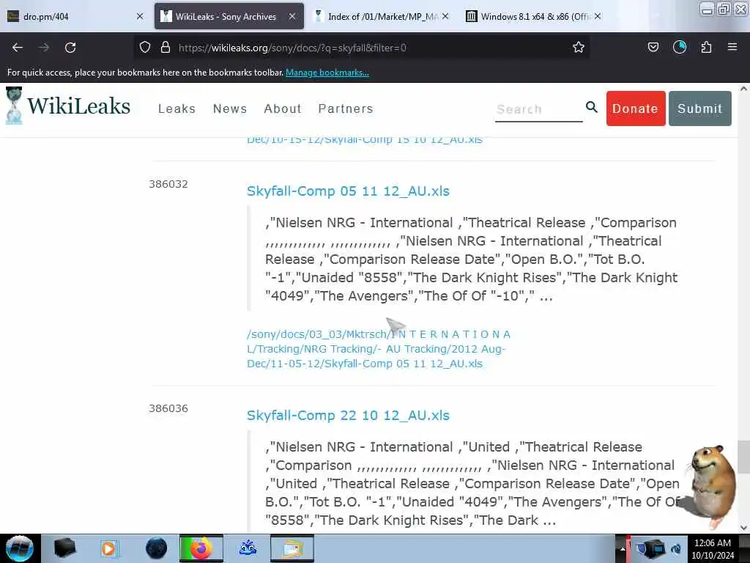750x563 pixels.
Task: Open Skyfall-Comp 22 10 12_AU.xls link
Action: (348, 415)
